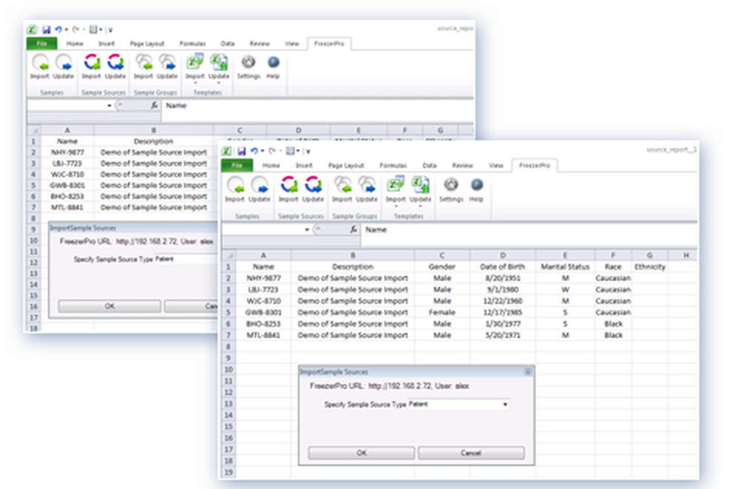Click the Insert Function fx icon
The width and height of the screenshot is (741, 489).
pos(355,230)
